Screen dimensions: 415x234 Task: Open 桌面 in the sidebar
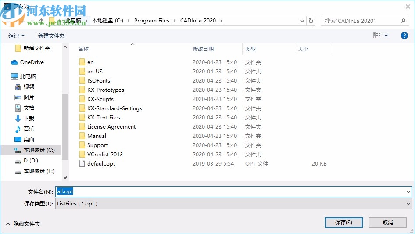point(25,140)
